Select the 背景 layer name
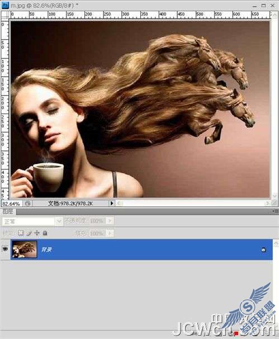This screenshot has height=339, width=279. pyautogui.click(x=46, y=249)
